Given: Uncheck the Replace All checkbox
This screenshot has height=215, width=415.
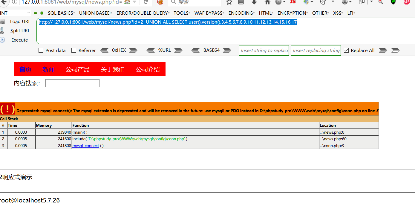Looking at the screenshot, I should [346, 50].
